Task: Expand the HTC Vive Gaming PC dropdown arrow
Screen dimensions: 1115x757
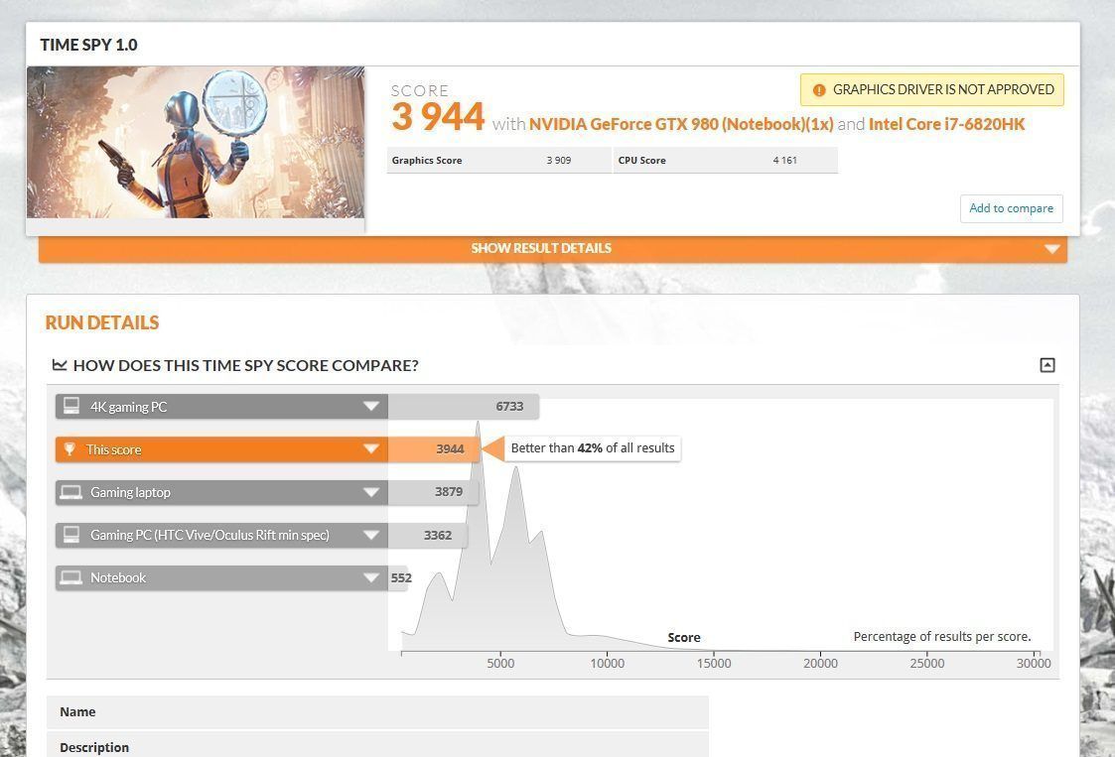Action: (371, 535)
